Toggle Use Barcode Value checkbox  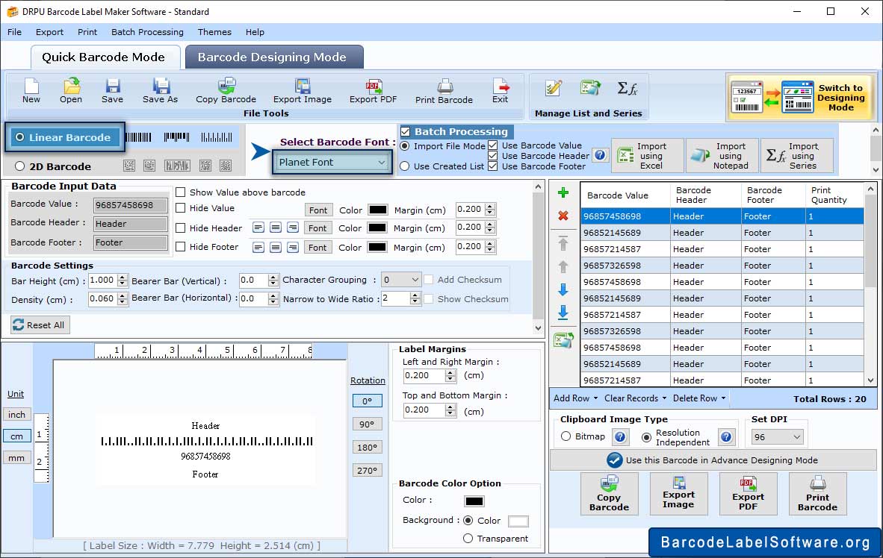(x=493, y=145)
